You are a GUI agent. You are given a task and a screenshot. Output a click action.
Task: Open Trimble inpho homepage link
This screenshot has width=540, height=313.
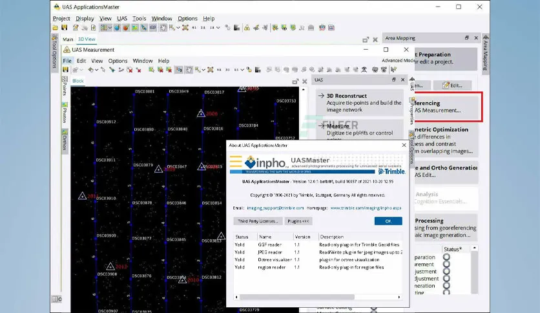pos(366,208)
